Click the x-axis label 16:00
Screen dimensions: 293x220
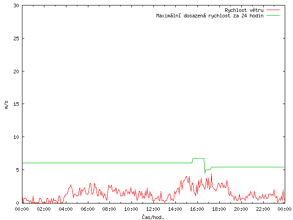pos(197,209)
